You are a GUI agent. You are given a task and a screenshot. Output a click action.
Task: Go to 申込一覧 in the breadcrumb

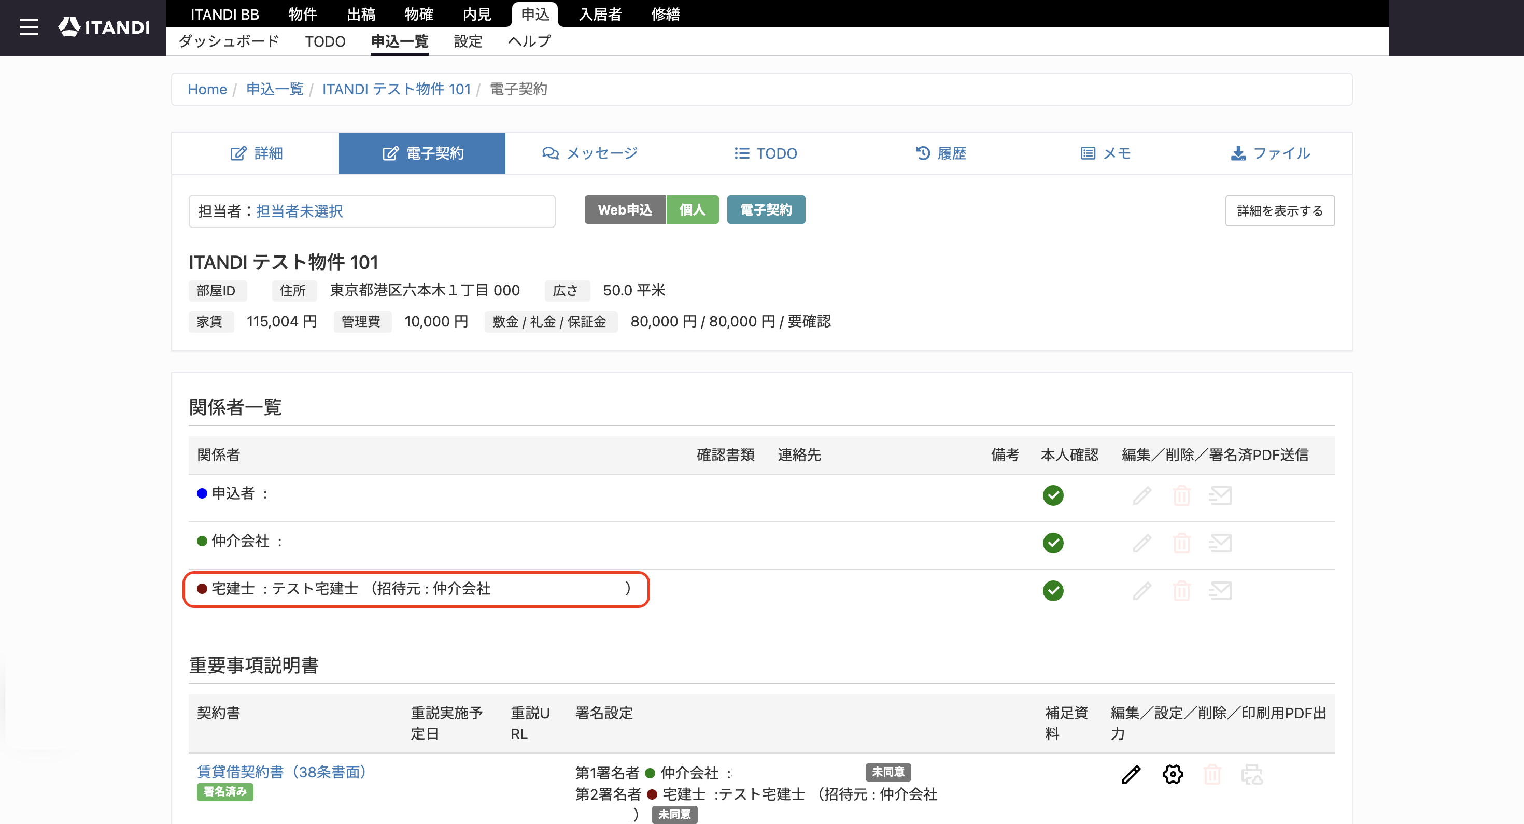[275, 89]
